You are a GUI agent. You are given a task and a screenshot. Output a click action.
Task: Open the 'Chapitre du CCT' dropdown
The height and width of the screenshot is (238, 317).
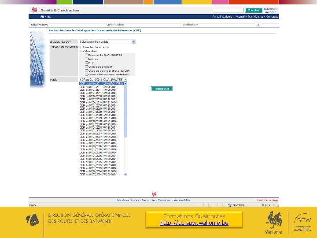[107, 42]
